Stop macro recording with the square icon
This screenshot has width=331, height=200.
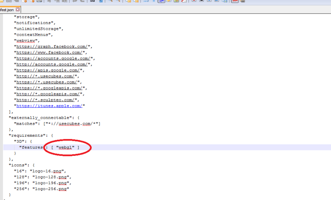click(x=201, y=1)
